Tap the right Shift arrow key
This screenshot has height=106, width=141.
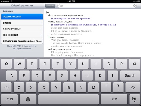pos(133,87)
